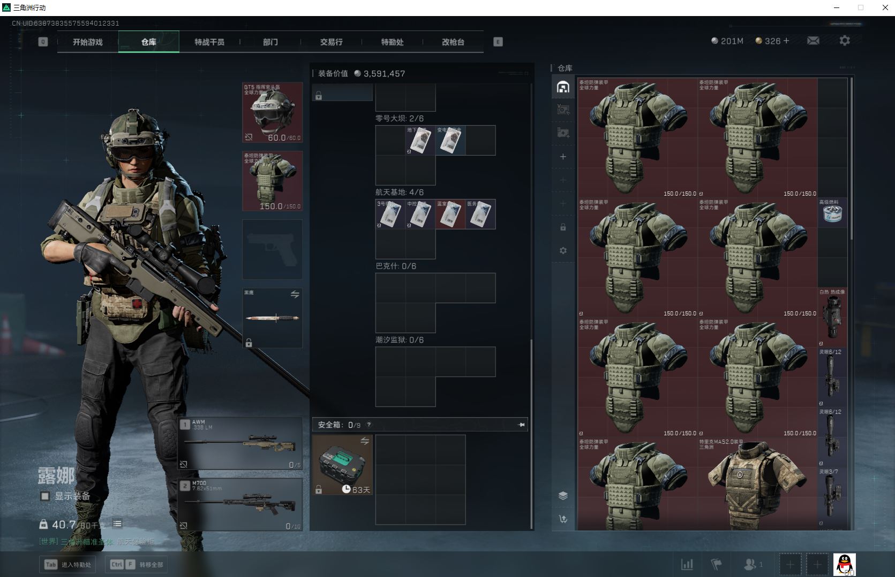The image size is (895, 577).
Task: Open the list icon beside weight 40.7
Action: [117, 524]
